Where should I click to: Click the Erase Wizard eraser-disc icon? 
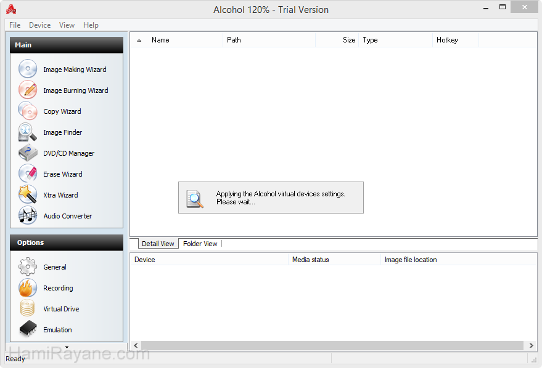(x=28, y=174)
